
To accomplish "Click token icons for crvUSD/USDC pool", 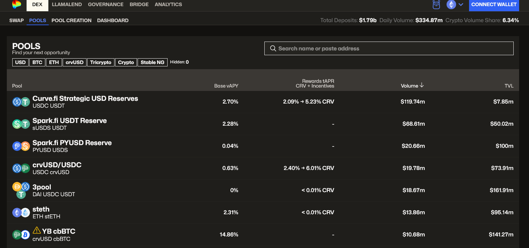I will coord(21,168).
